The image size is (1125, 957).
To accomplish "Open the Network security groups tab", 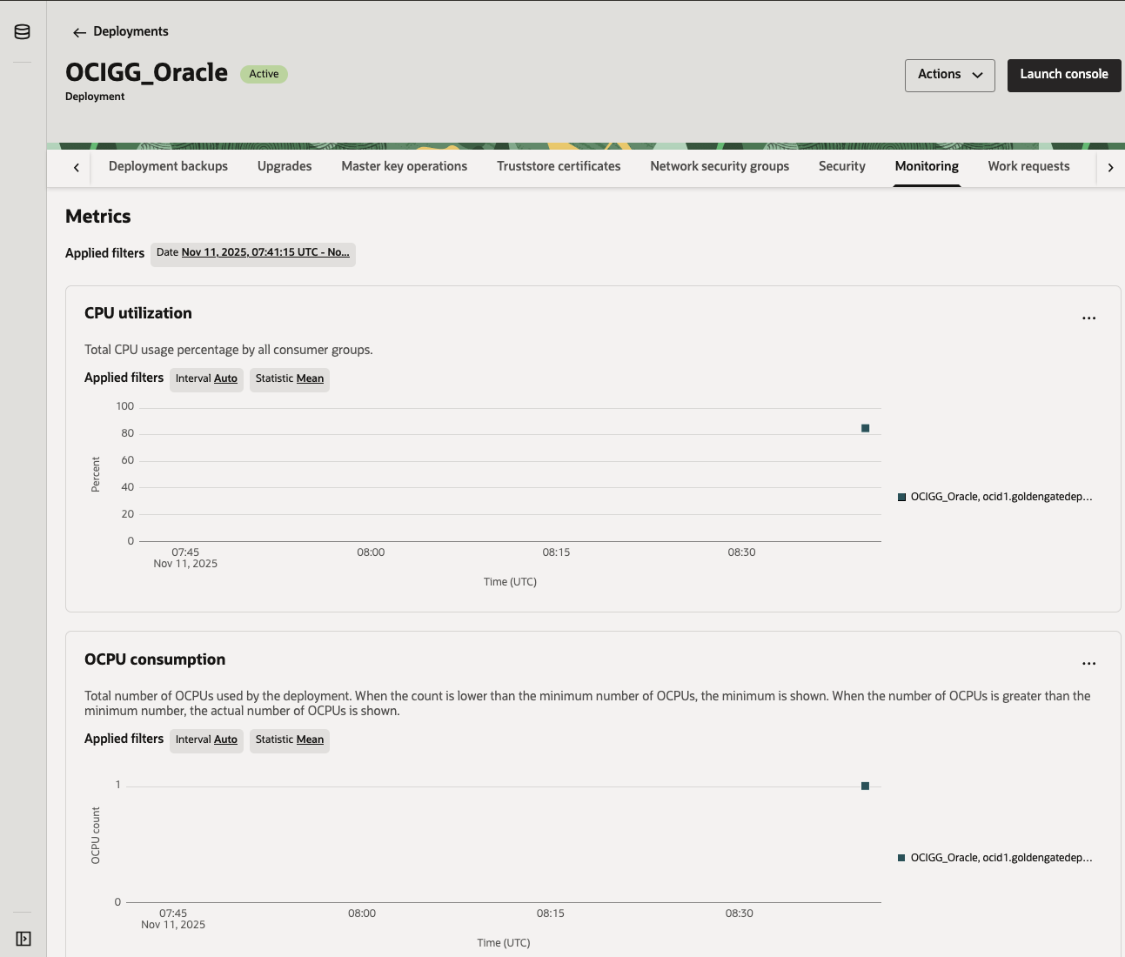I will pos(720,166).
